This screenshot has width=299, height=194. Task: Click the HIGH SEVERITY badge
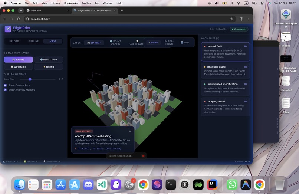point(84,131)
